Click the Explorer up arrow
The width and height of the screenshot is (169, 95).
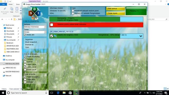click(12, 19)
